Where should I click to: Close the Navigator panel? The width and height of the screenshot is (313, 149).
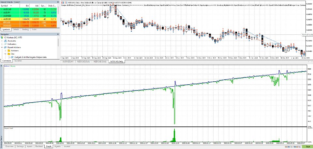pos(58,34)
